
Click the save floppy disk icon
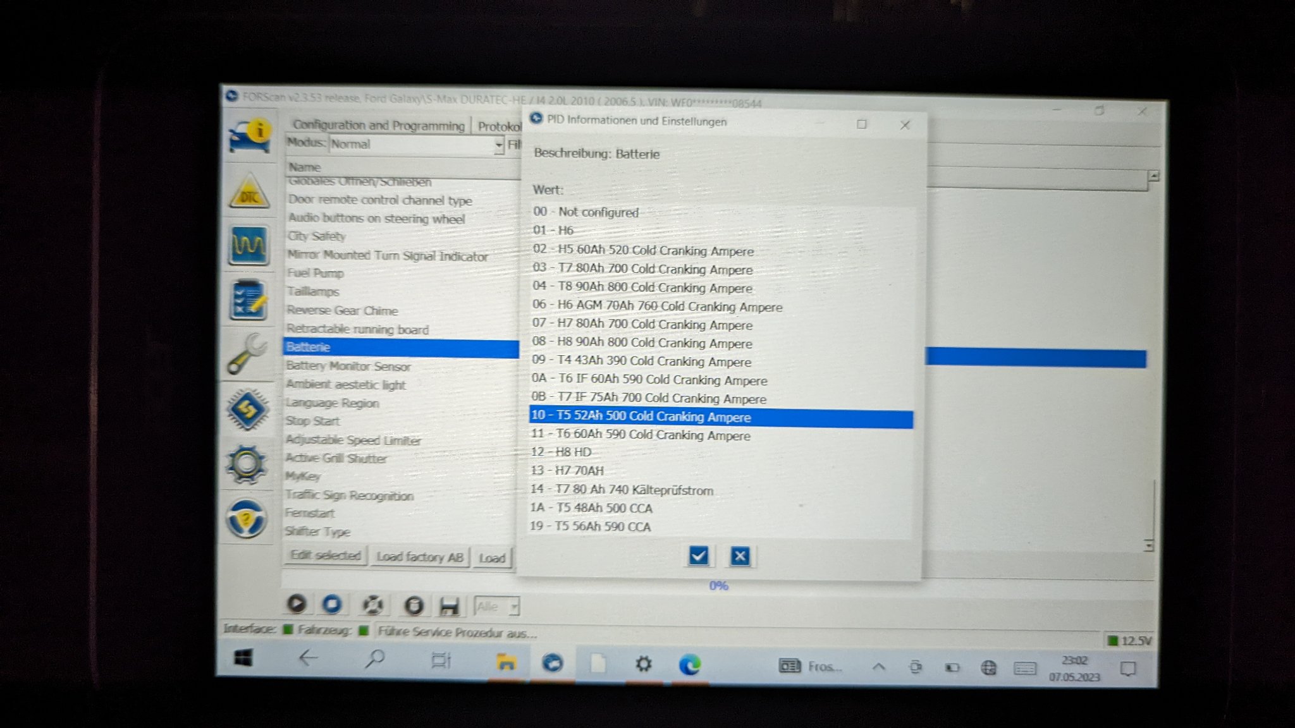coord(449,606)
